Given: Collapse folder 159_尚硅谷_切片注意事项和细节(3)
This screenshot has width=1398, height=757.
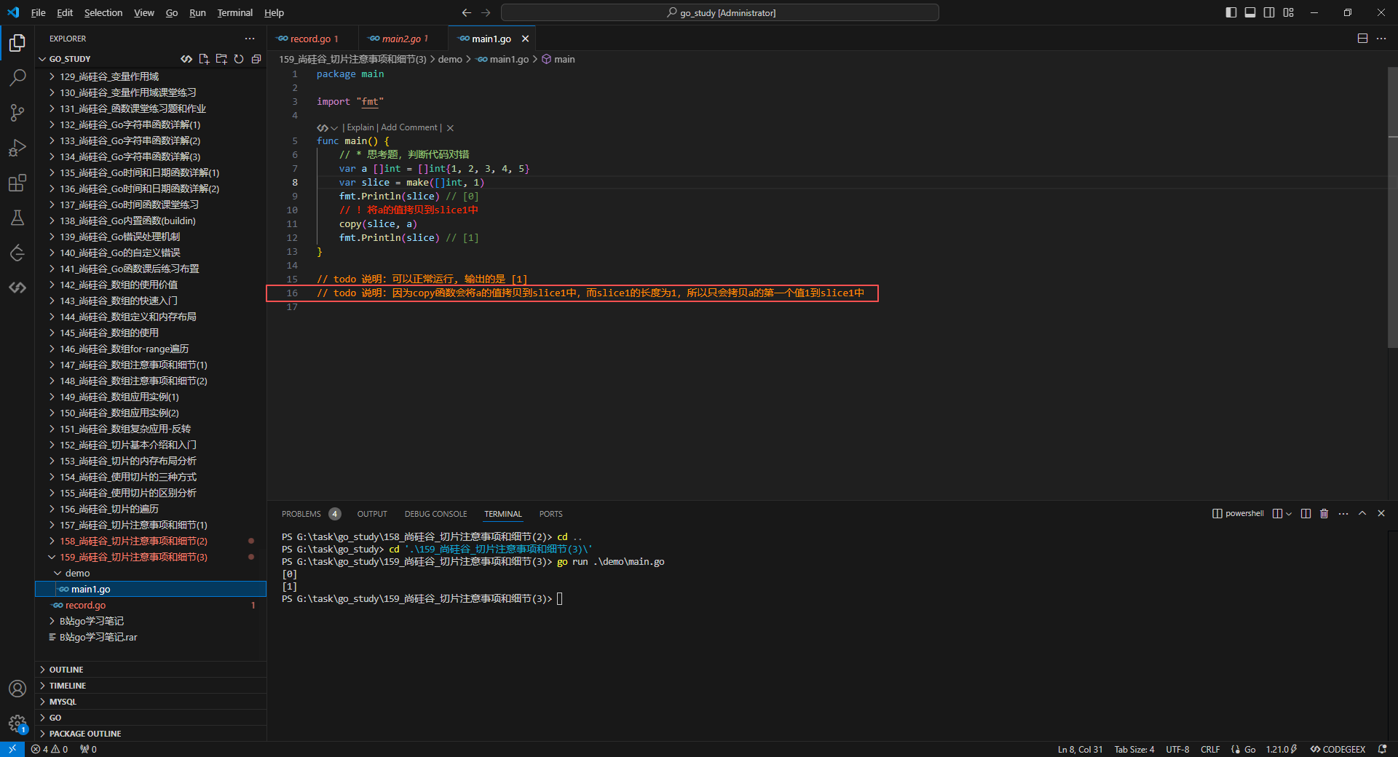Looking at the screenshot, I should click(151, 557).
